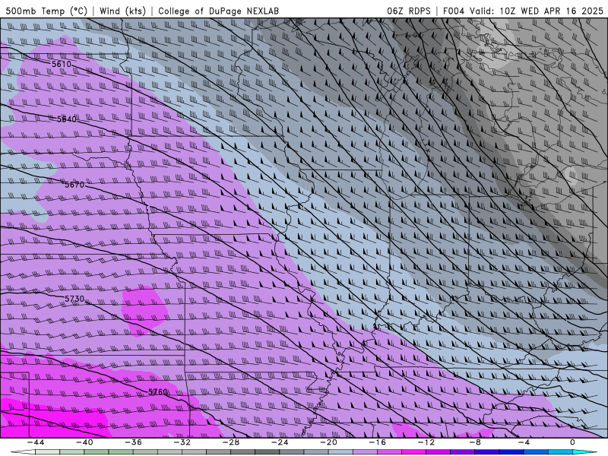This screenshot has height=456, width=608.
Task: Click the 5670 height contour label
Action: (x=74, y=185)
